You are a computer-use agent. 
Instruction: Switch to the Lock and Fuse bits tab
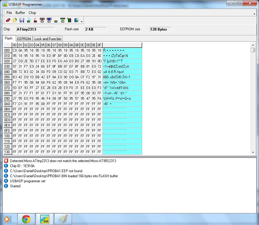click(x=48, y=39)
